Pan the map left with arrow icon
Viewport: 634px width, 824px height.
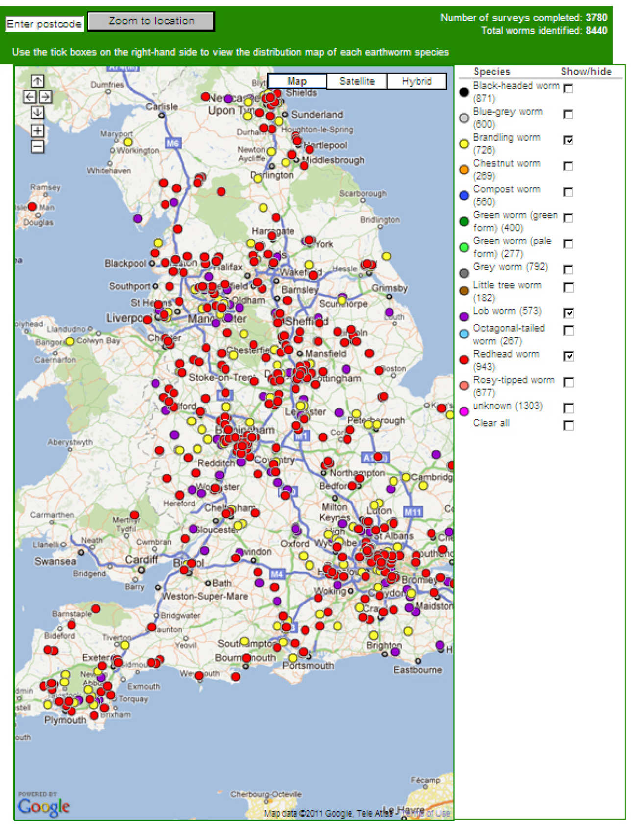tap(30, 97)
